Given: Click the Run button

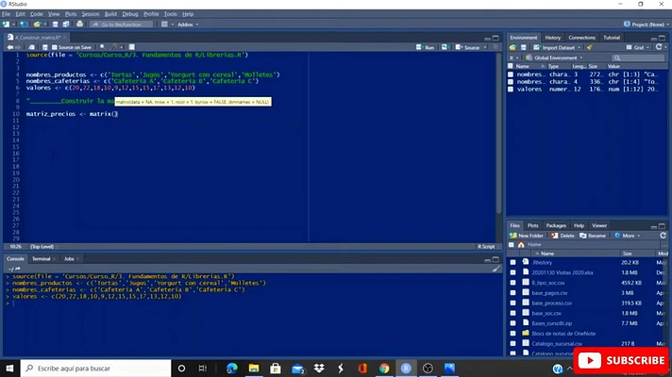Looking at the screenshot, I should click(x=425, y=47).
